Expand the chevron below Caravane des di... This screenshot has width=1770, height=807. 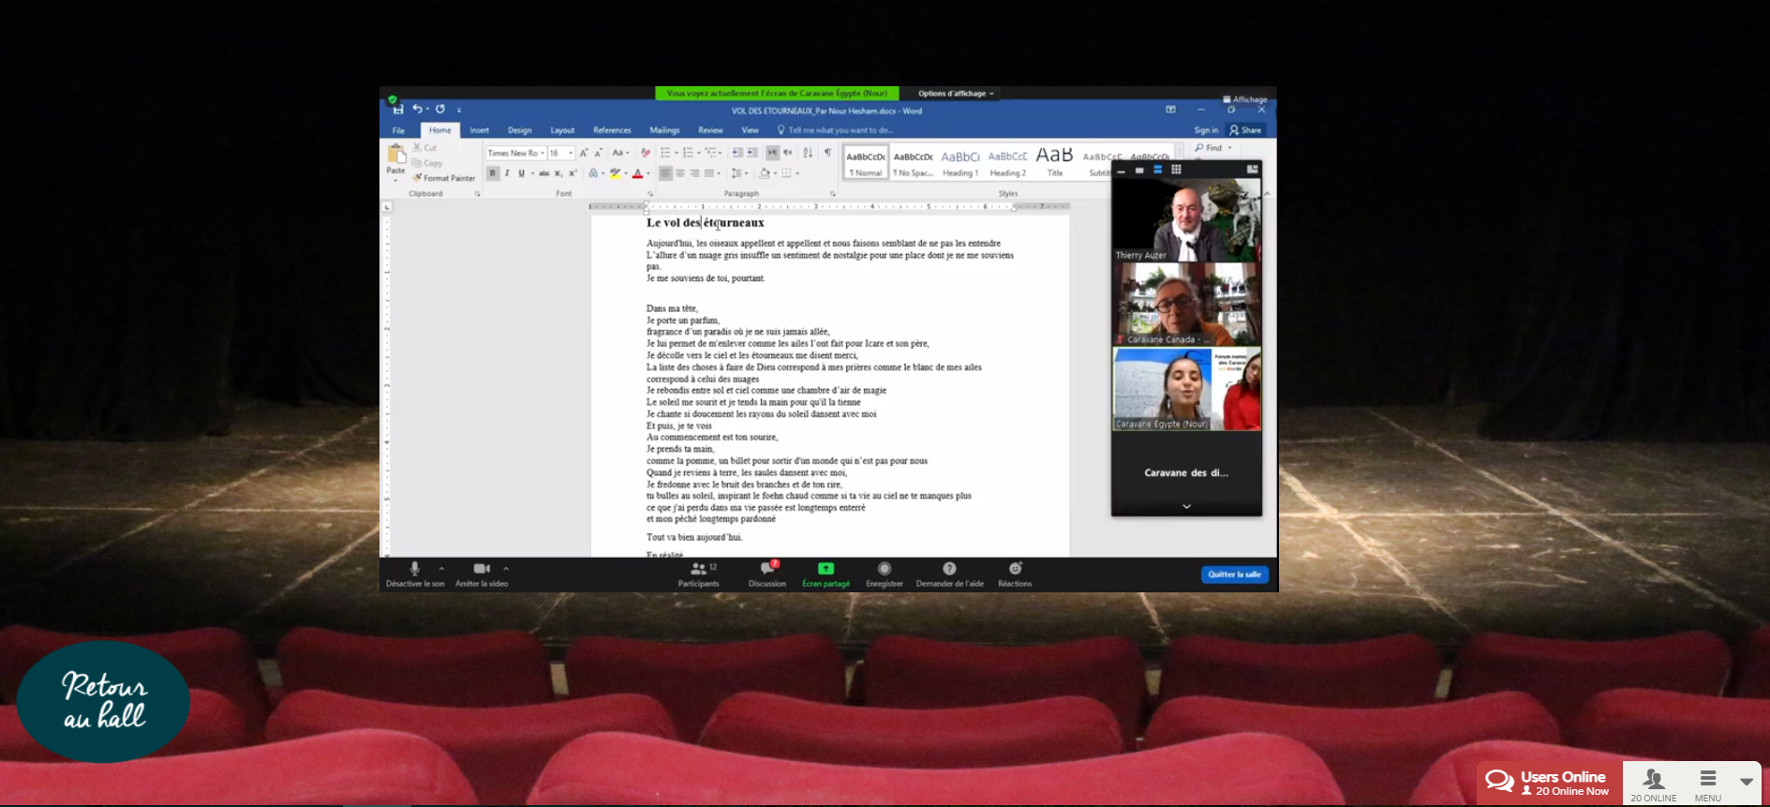1186,506
